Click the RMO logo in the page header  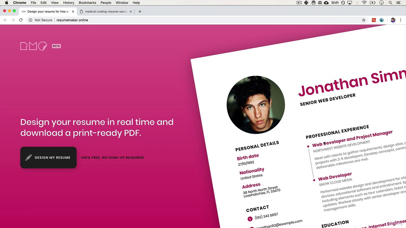(34, 46)
